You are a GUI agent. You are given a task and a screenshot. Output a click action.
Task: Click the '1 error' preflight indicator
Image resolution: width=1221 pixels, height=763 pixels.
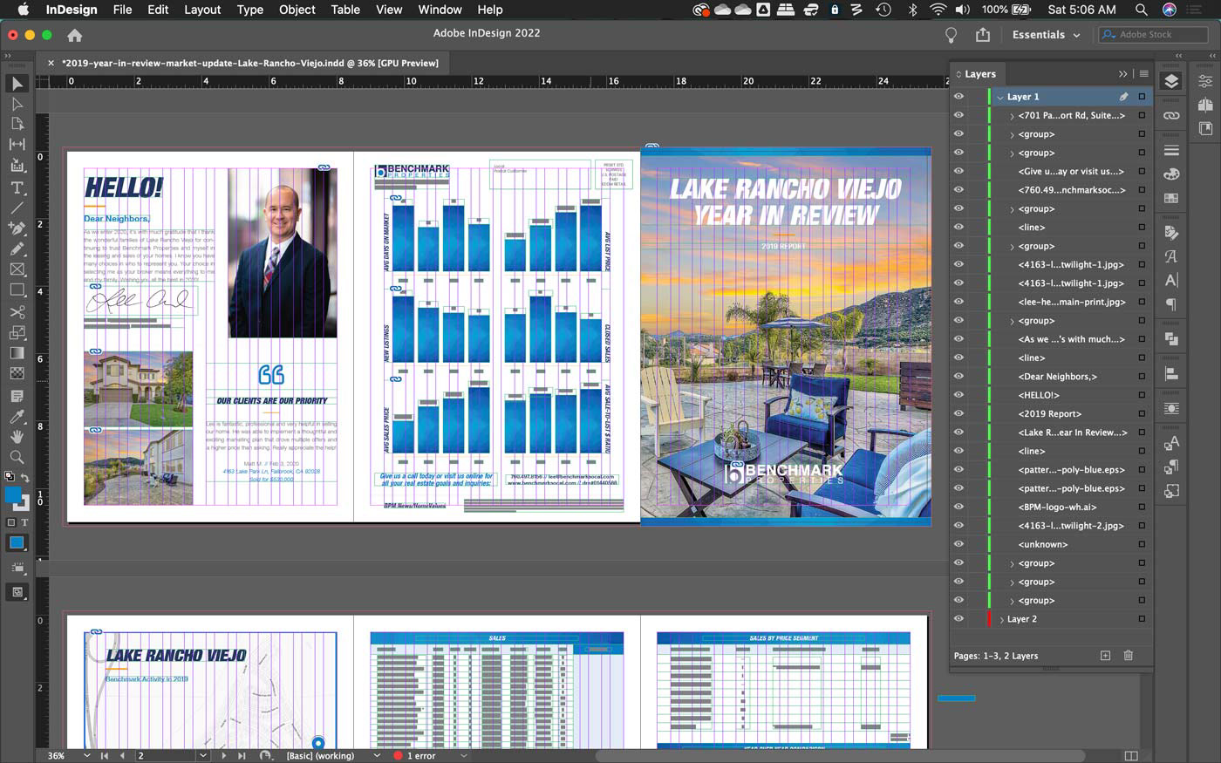click(415, 756)
